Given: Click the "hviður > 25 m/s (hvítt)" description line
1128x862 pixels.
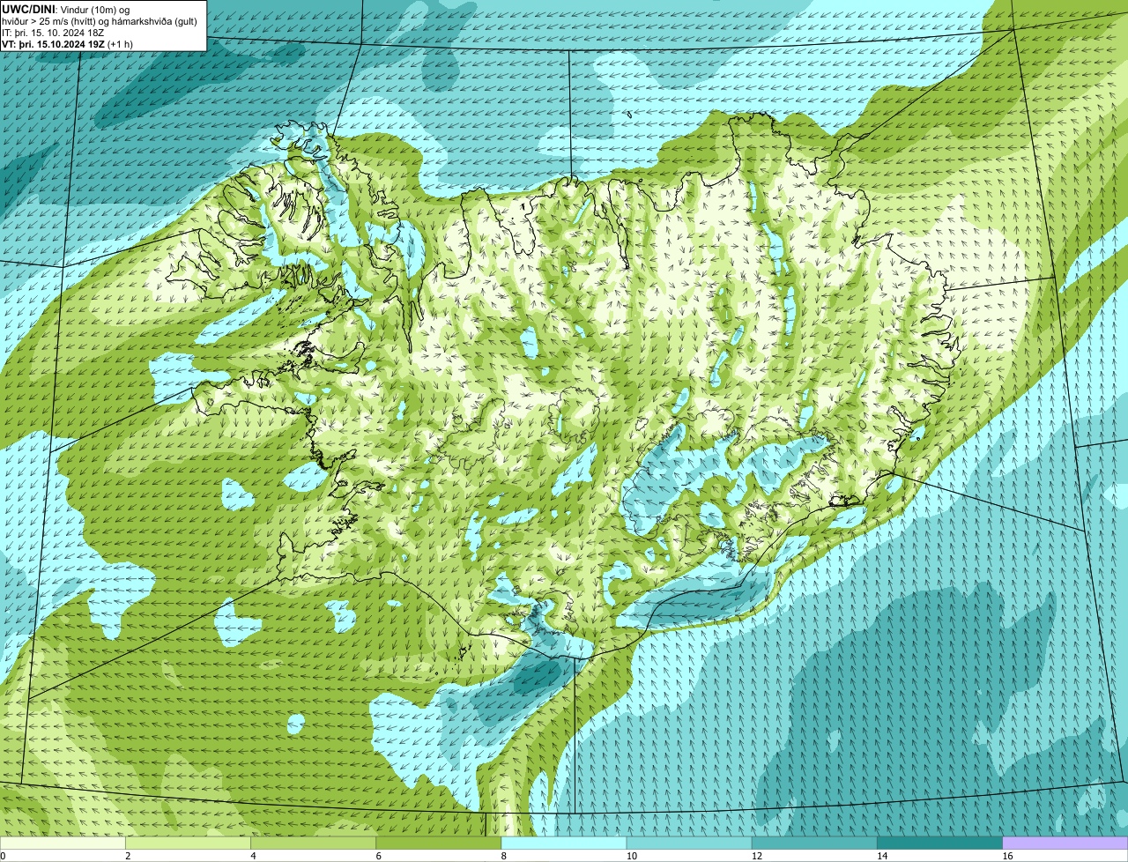Looking at the screenshot, I should (100, 21).
